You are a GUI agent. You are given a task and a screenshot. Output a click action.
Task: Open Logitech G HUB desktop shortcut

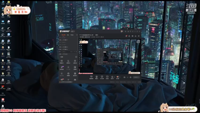pos(3,29)
